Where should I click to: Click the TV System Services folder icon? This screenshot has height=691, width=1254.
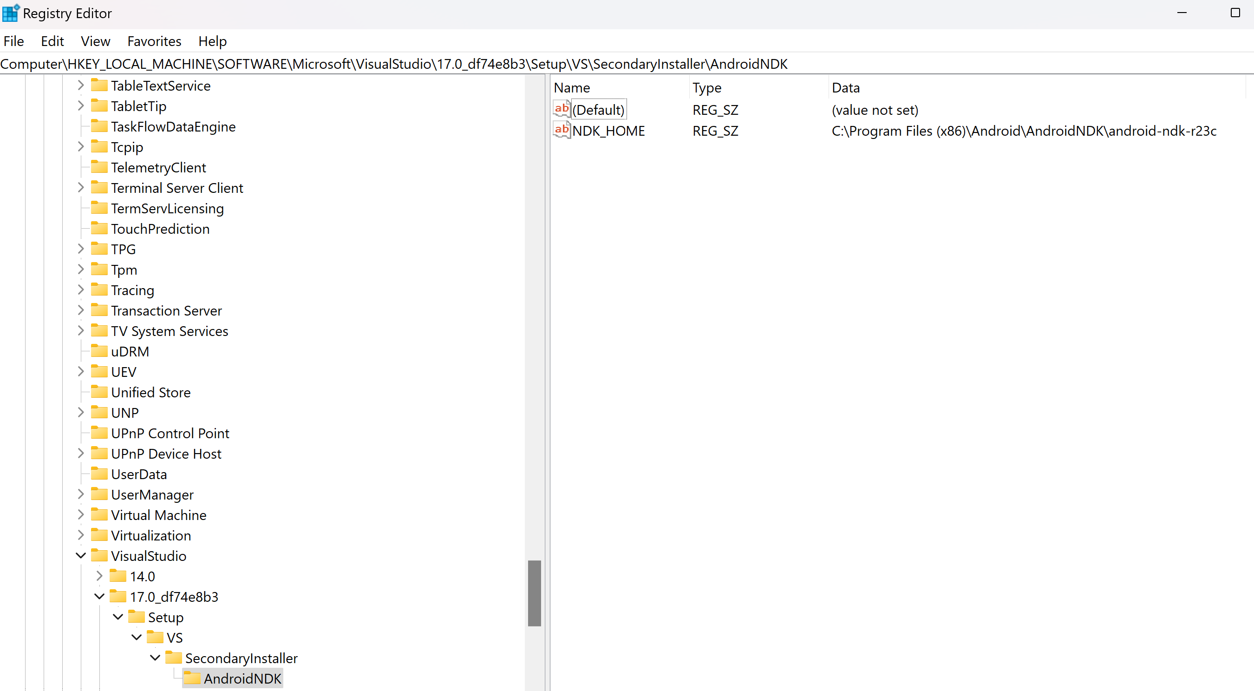point(99,330)
